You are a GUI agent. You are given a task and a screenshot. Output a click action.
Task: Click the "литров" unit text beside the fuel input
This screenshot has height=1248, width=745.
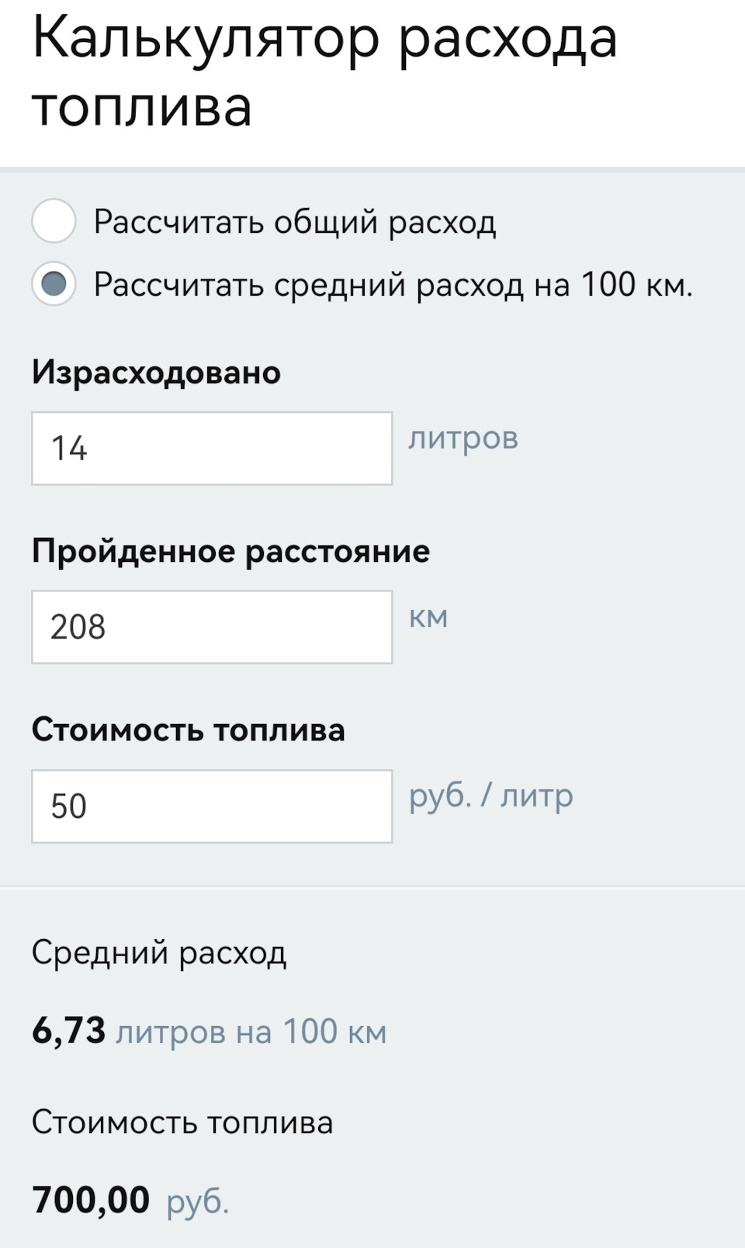coord(463,439)
